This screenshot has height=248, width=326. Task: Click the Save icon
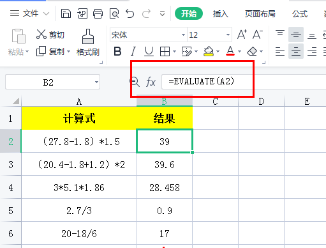click(x=66, y=13)
